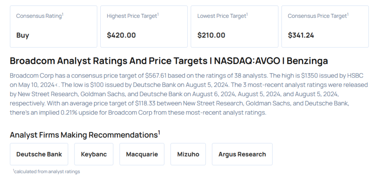The width and height of the screenshot is (389, 180).
Task: Choose the Mizuho analyst firm
Action: click(188, 154)
